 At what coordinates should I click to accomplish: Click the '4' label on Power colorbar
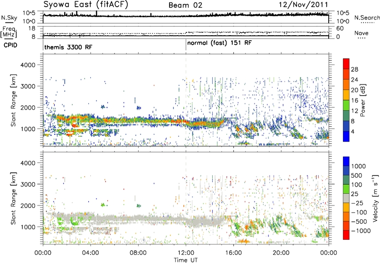[352, 132]
